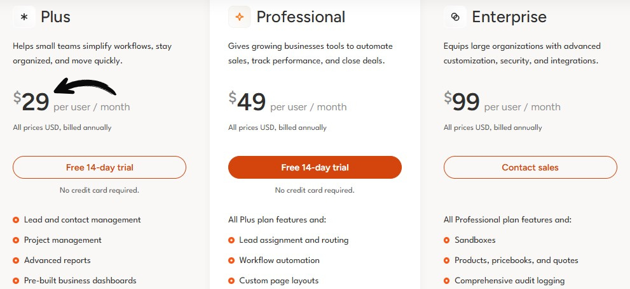Viewport: 630px width, 289px height.
Task: Click bullet next to Lead and contact management
Action: [x=16, y=220]
